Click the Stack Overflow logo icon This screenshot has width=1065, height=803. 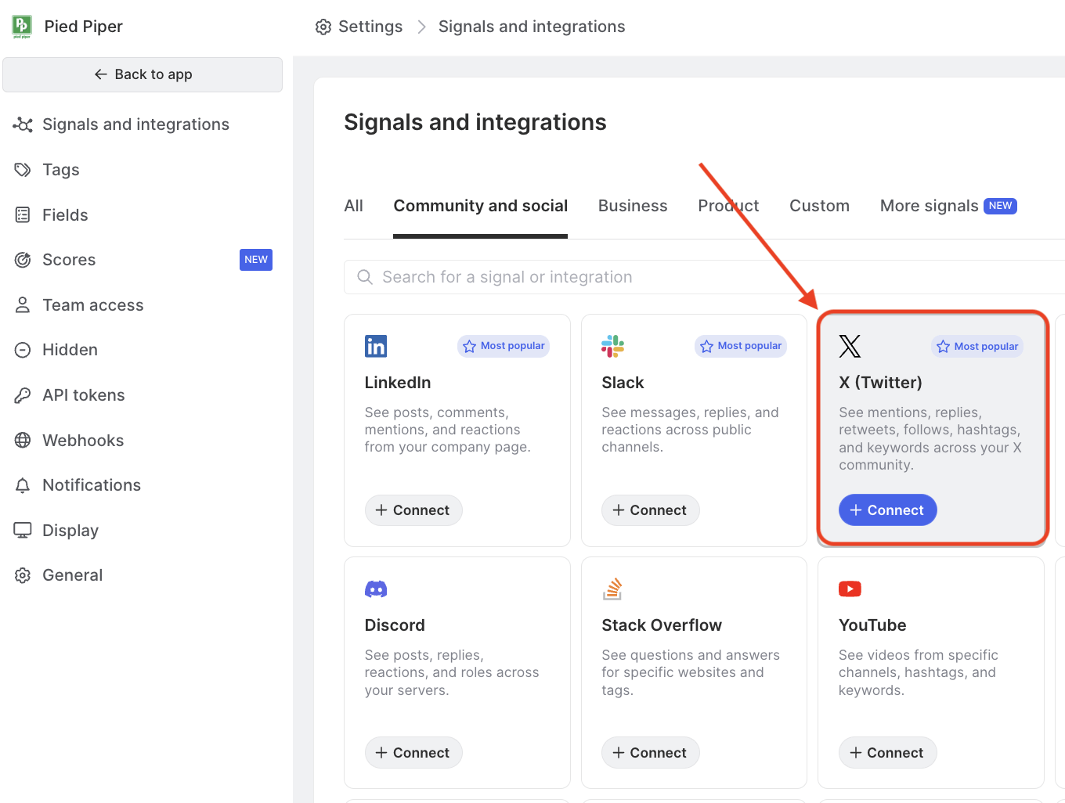tap(612, 589)
